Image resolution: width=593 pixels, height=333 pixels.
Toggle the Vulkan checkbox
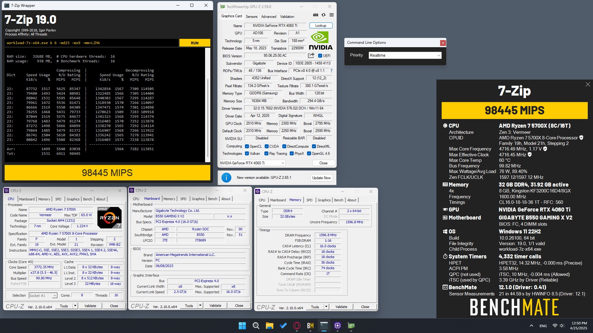tap(247, 154)
